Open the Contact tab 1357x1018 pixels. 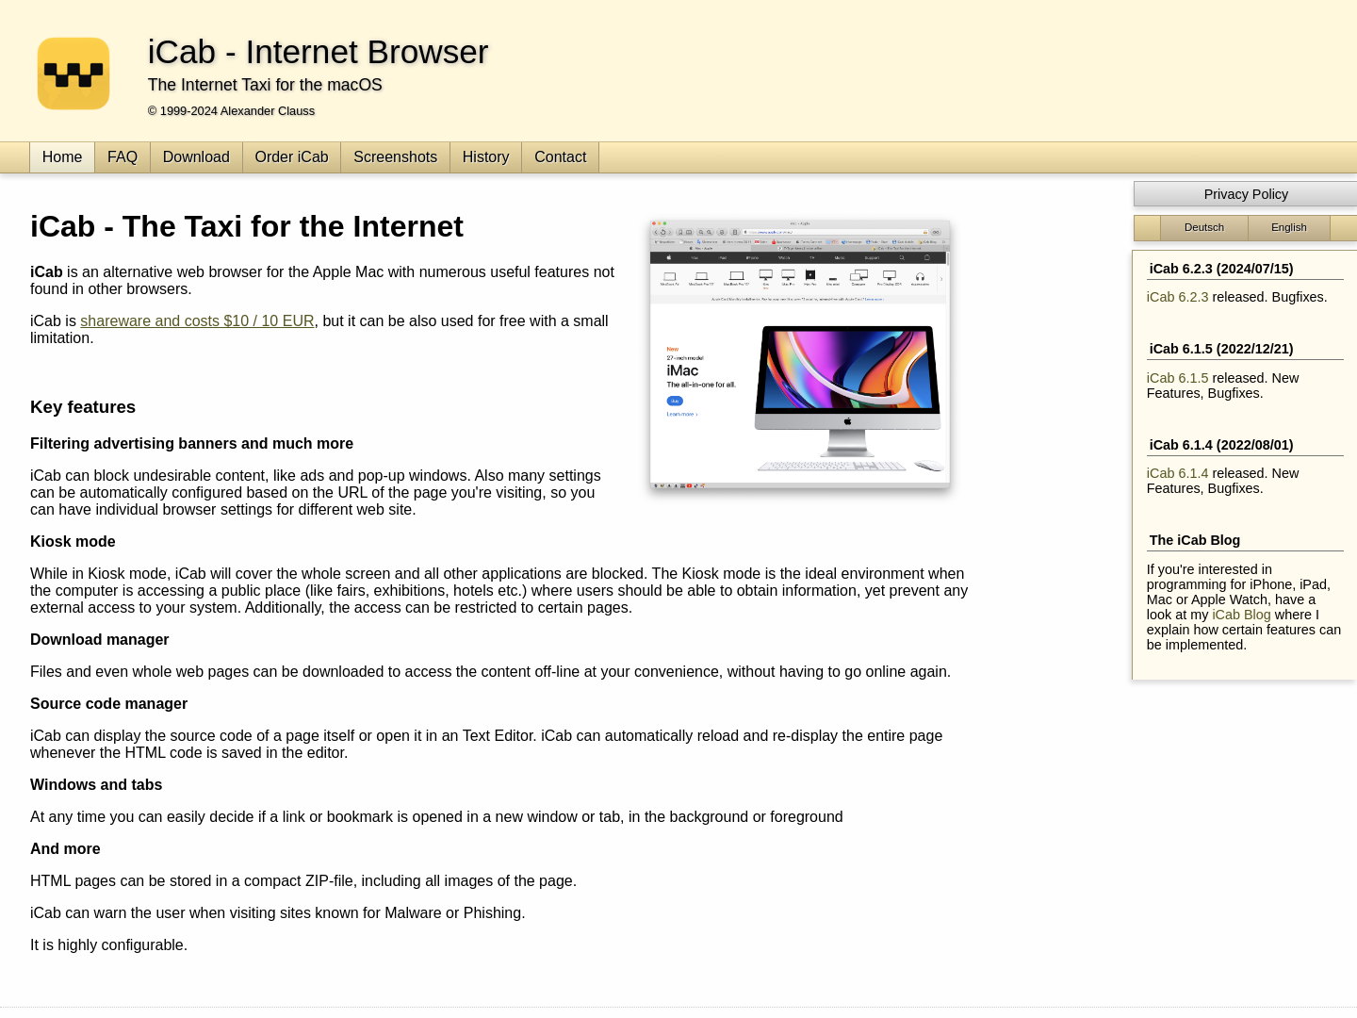click(x=561, y=157)
